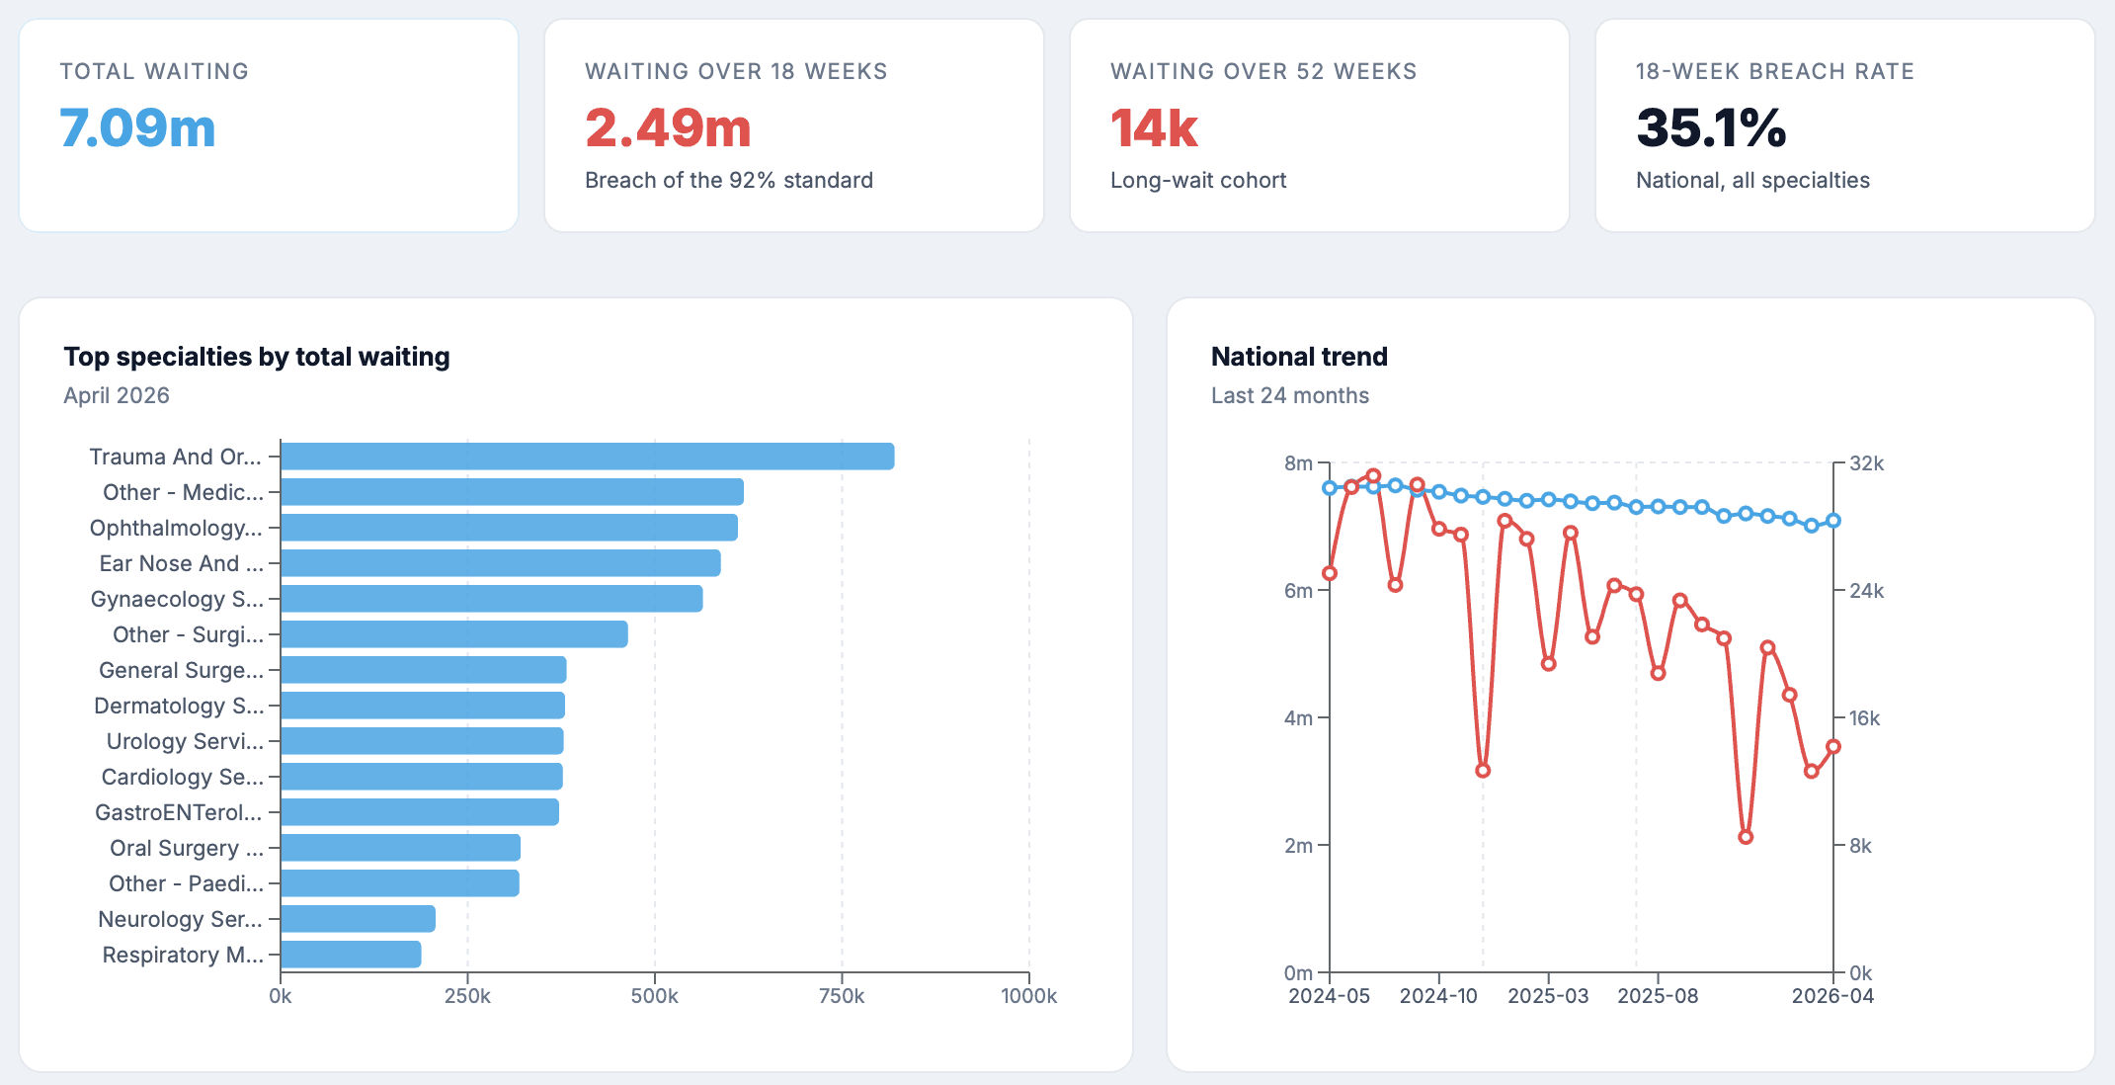Click the Ophthalmology bar
The width and height of the screenshot is (2115, 1085).
510,528
